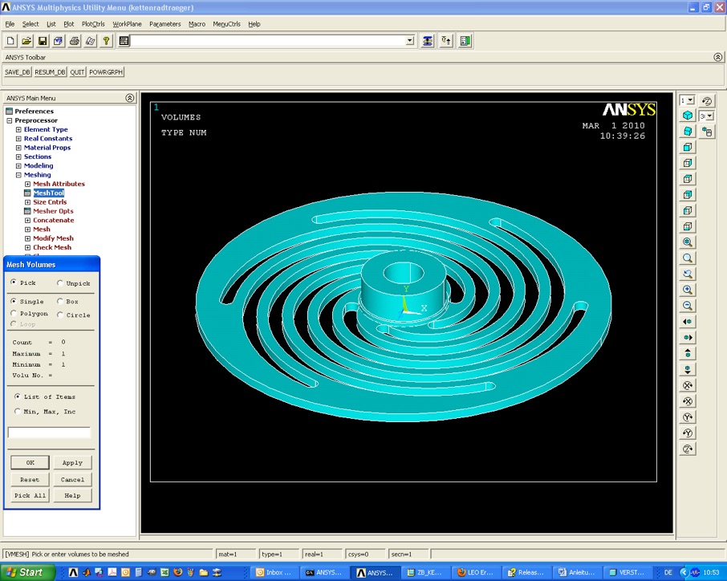Open the Contact Manager icon
The height and width of the screenshot is (581, 727).
point(465,41)
